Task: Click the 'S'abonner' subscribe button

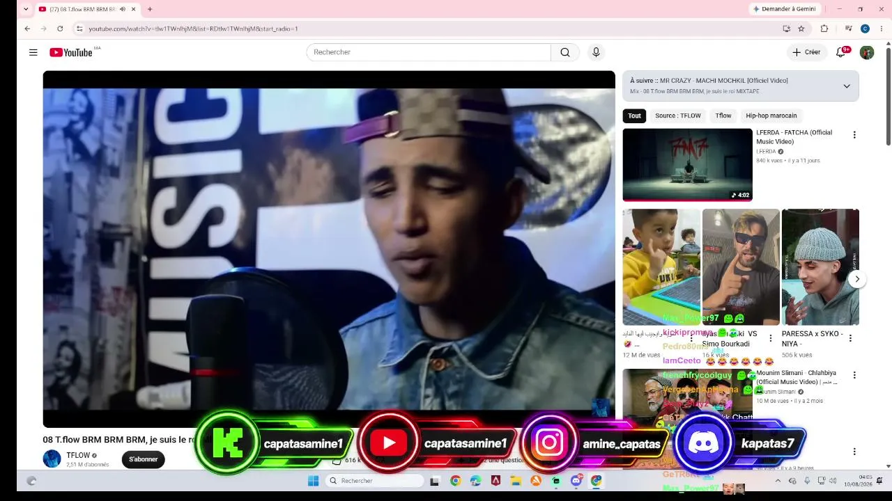Action: coord(144,459)
